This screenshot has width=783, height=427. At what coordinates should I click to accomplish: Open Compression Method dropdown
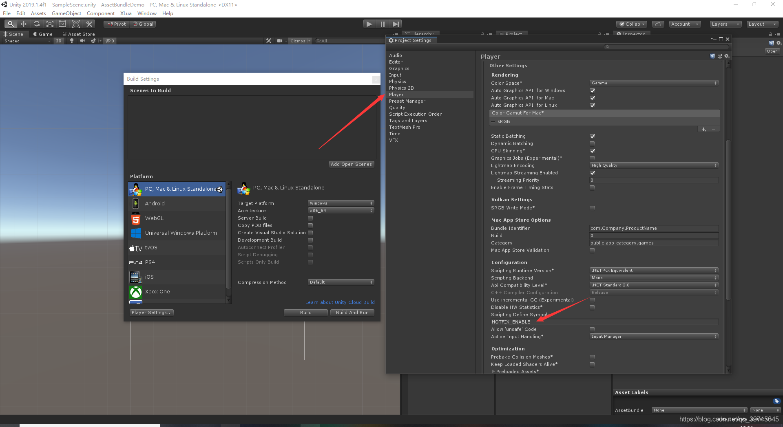(341, 282)
